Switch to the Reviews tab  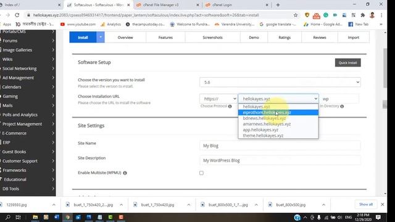point(320,37)
